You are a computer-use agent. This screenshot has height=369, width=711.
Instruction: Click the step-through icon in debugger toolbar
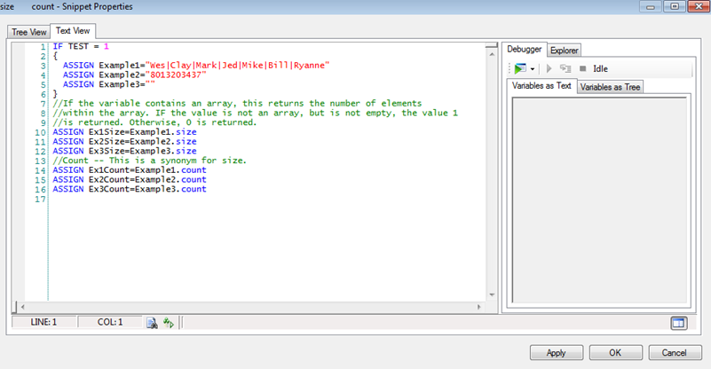[x=565, y=68]
